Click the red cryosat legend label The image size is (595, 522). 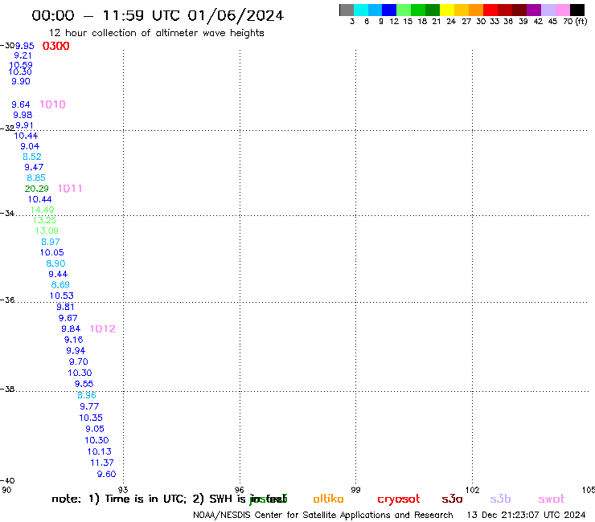tap(399, 499)
